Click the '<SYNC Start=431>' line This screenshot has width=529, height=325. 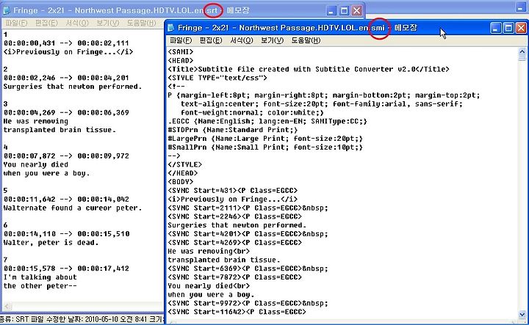(x=232, y=191)
